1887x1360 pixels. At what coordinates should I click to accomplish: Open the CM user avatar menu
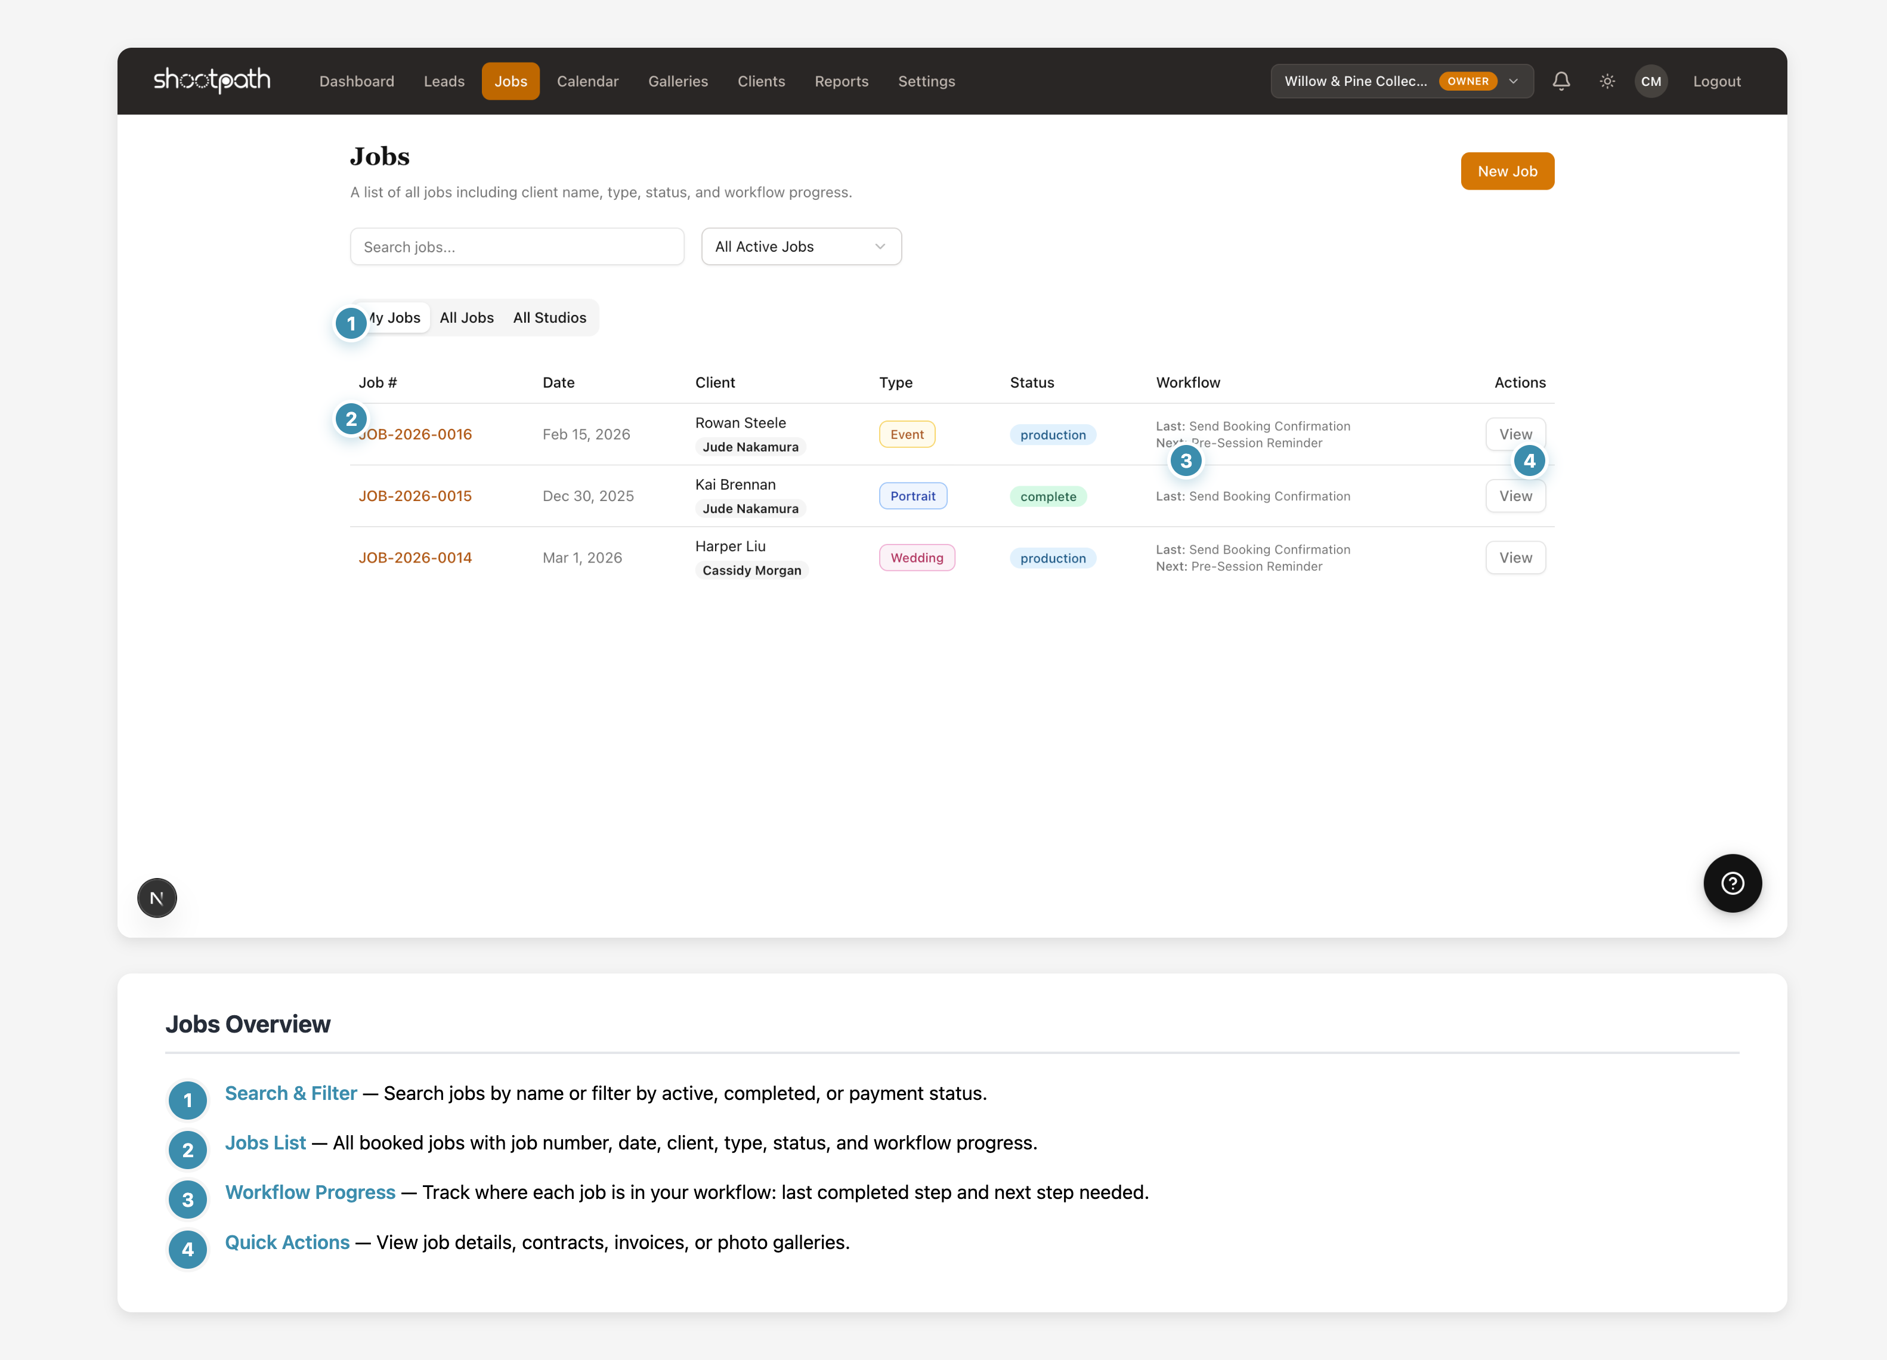(x=1651, y=81)
